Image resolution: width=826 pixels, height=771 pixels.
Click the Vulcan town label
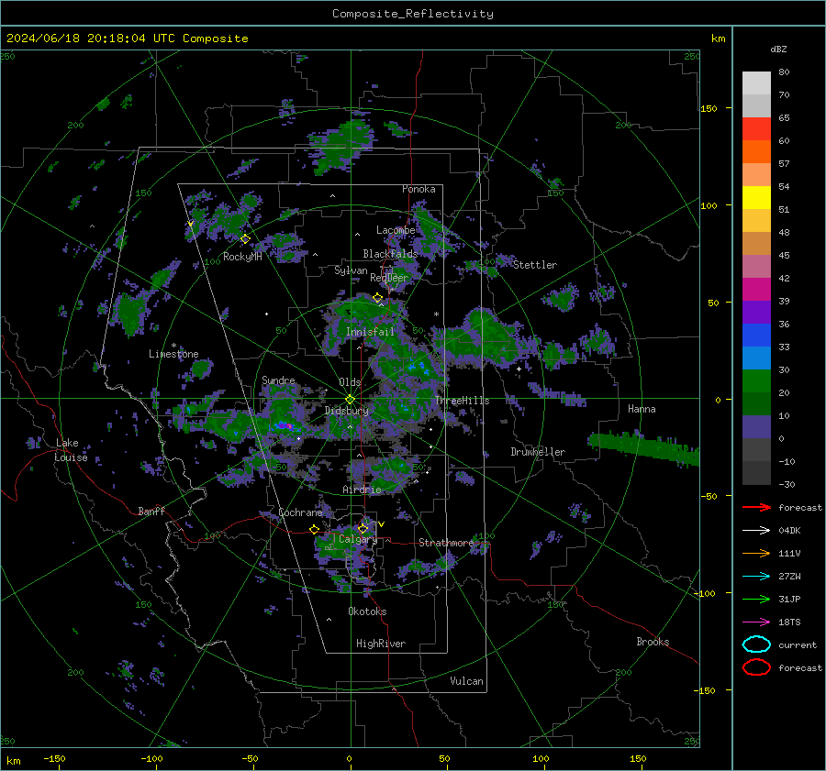tap(467, 681)
